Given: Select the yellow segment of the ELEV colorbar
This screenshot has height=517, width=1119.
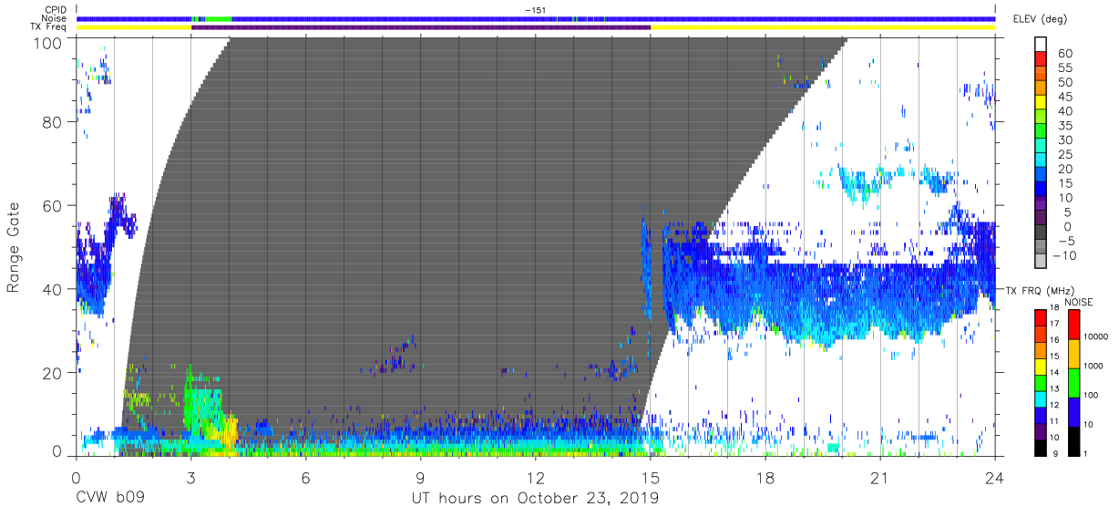Looking at the screenshot, I should [x=1042, y=104].
